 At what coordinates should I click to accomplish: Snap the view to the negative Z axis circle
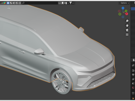(x=123, y=17)
